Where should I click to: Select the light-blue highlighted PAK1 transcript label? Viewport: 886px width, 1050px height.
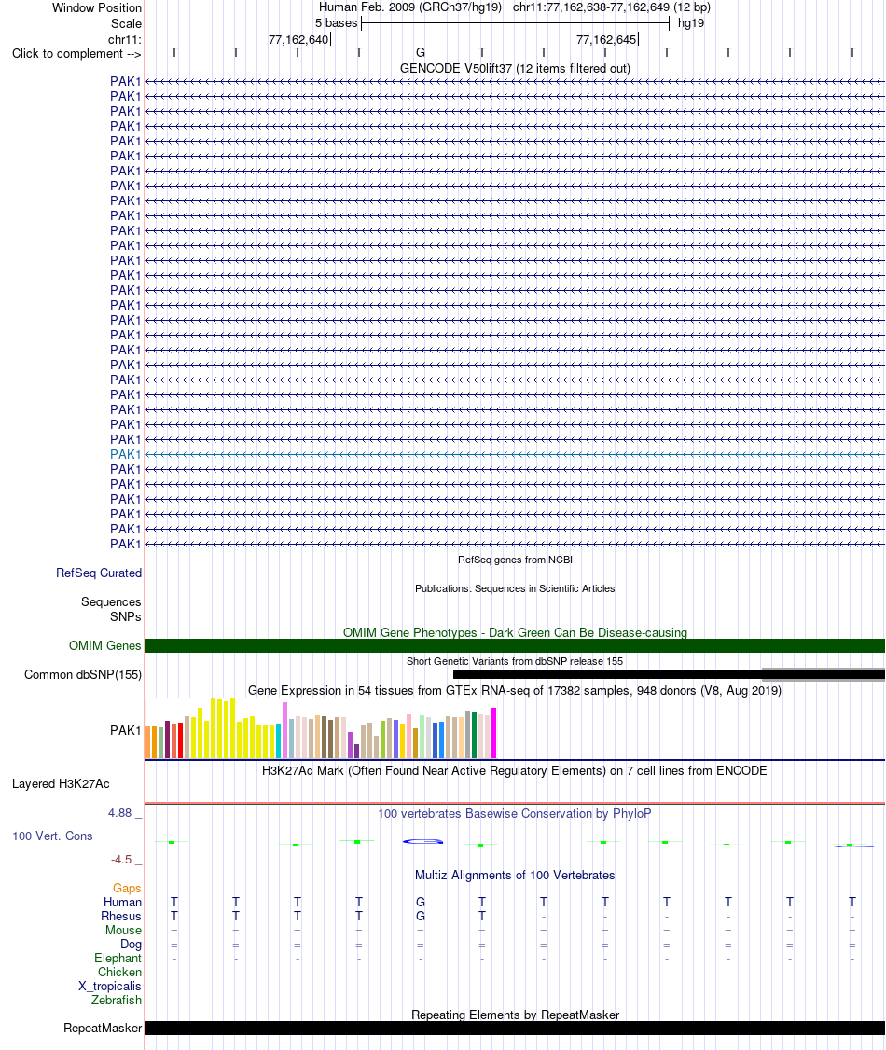point(126,454)
